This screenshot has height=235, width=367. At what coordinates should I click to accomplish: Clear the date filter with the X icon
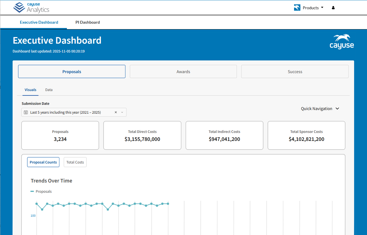point(116,112)
